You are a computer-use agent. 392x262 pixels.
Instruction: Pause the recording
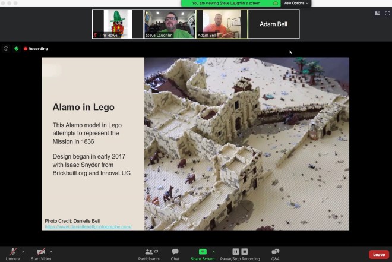pyautogui.click(x=235, y=251)
